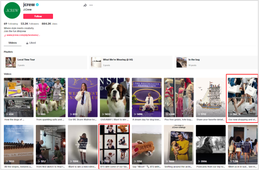Click the In the bag playlist thumbnail

pos(181,62)
